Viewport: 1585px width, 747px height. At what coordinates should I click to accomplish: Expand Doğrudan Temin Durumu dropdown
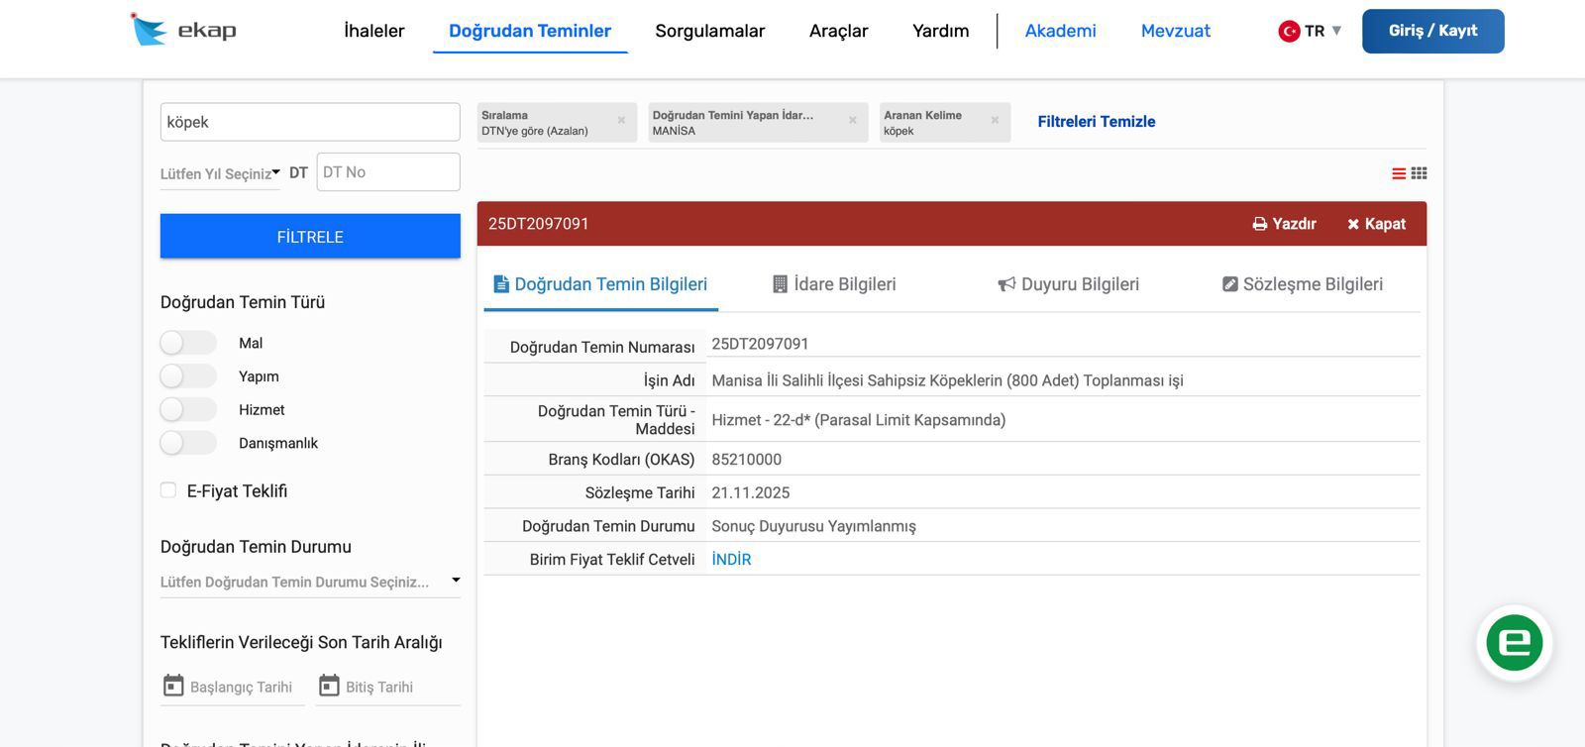coord(310,582)
